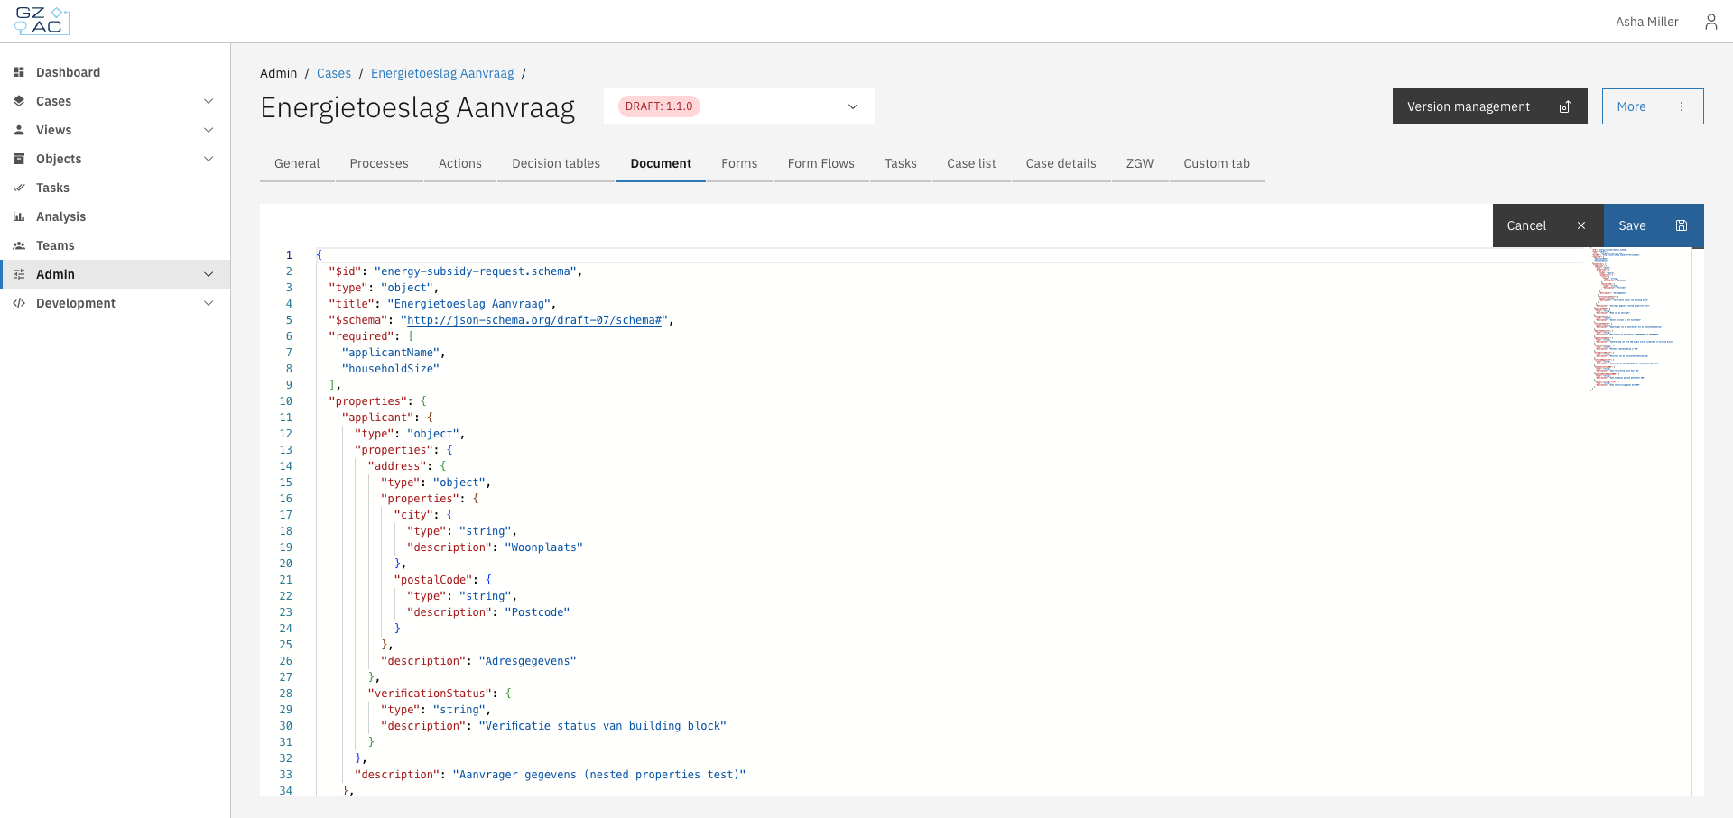The image size is (1733, 818).
Task: Click line number 10 in gutter
Action: (286, 401)
